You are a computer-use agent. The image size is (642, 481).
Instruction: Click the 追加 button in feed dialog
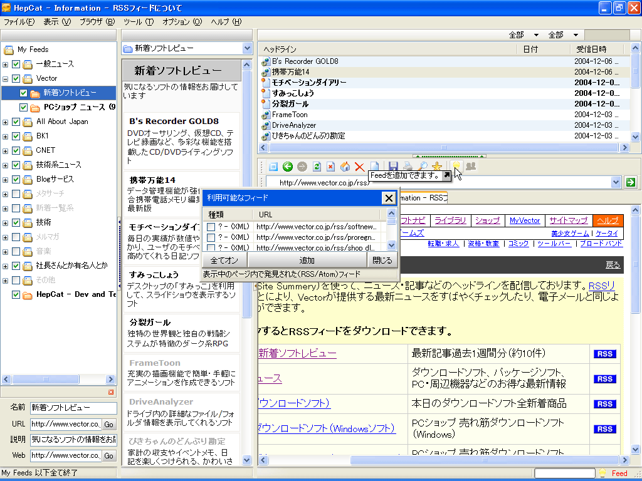pyautogui.click(x=307, y=260)
